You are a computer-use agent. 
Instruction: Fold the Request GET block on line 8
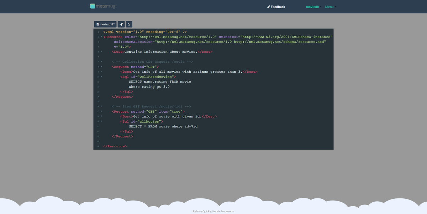pyautogui.click(x=101, y=67)
